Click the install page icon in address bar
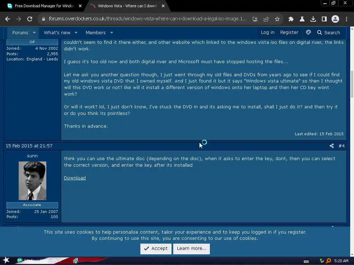Image resolution: width=354 pixels, height=265 pixels. coord(255,19)
